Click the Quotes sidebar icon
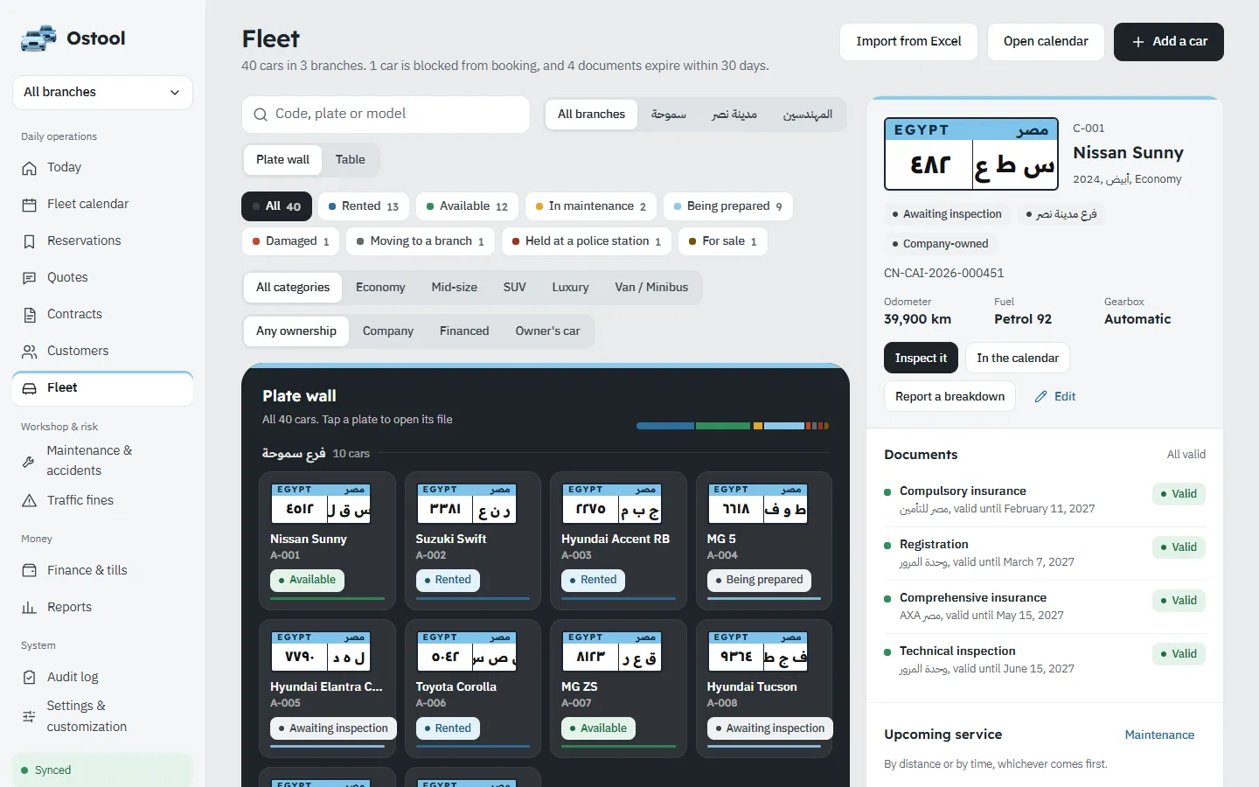The width and height of the screenshot is (1259, 787). pyautogui.click(x=30, y=278)
